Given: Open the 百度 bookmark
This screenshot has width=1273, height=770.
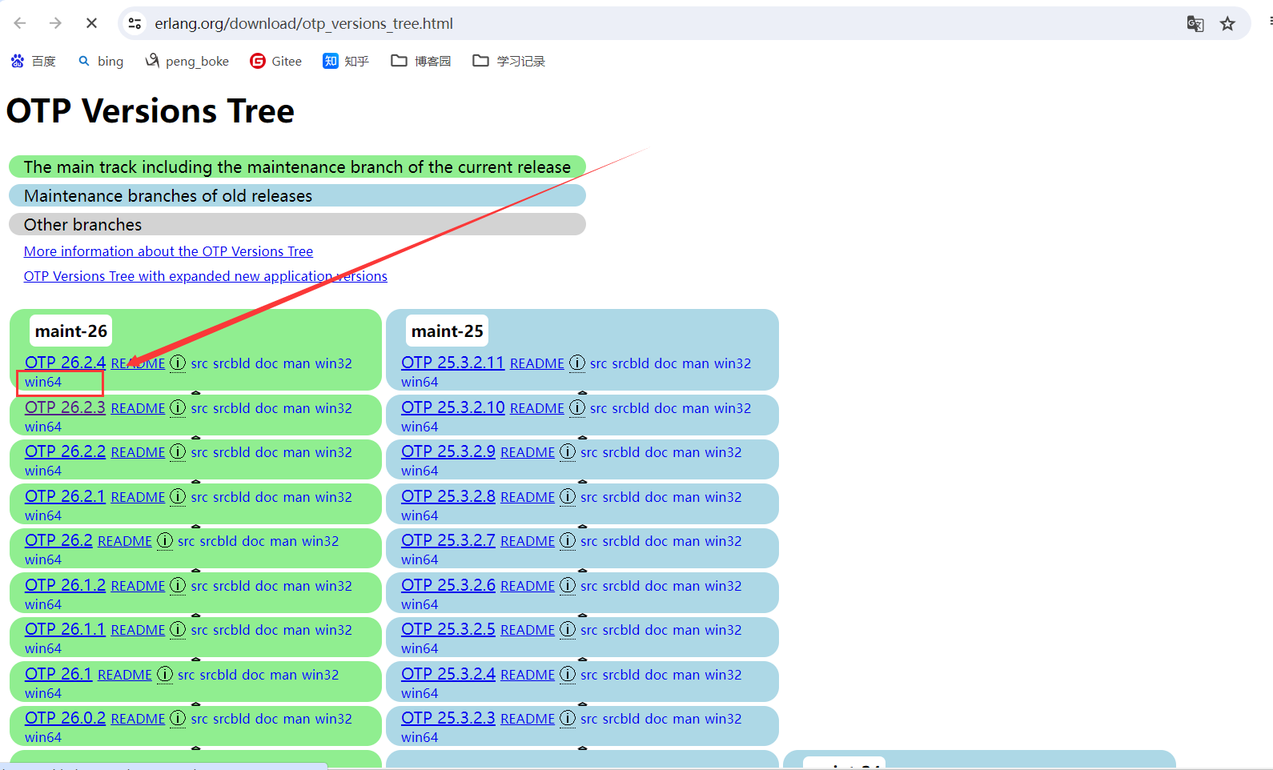Looking at the screenshot, I should (x=33, y=61).
